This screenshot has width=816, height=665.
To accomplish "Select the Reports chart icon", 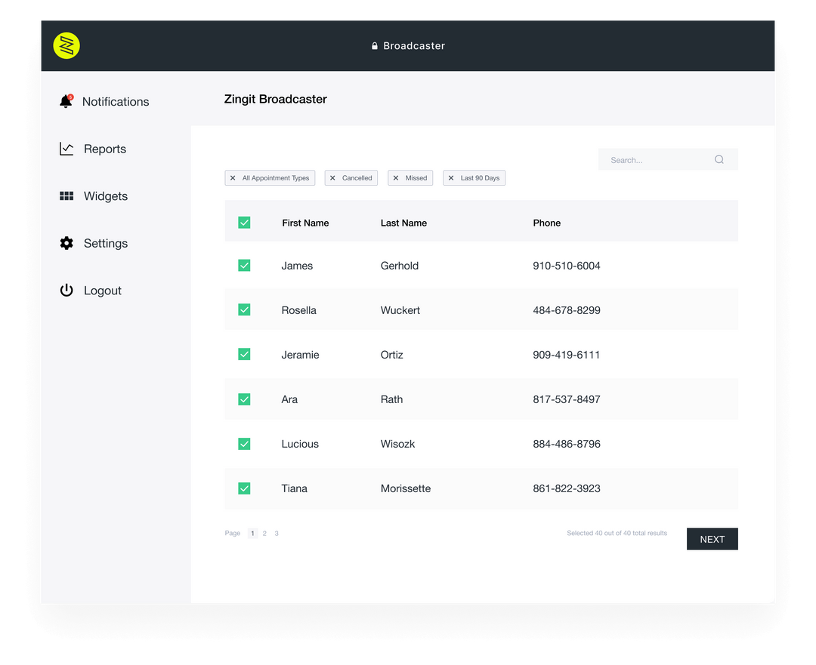I will (x=66, y=149).
